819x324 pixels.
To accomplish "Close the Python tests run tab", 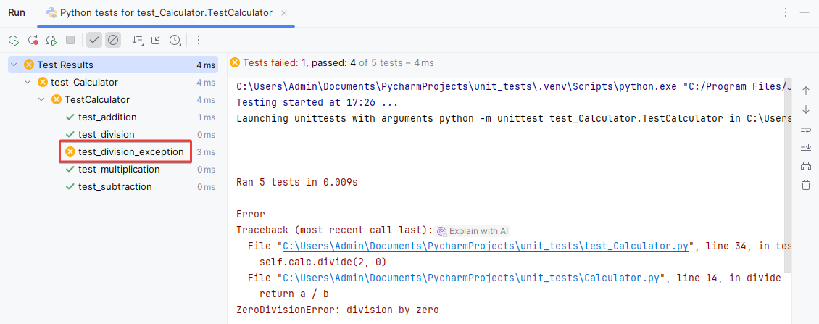I will pos(285,13).
